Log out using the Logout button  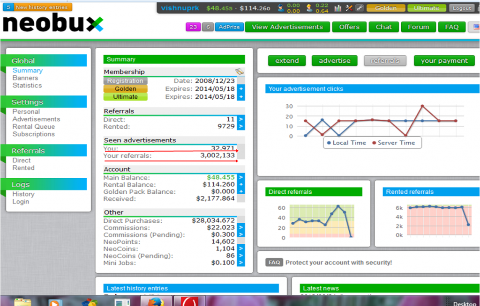coord(462,8)
